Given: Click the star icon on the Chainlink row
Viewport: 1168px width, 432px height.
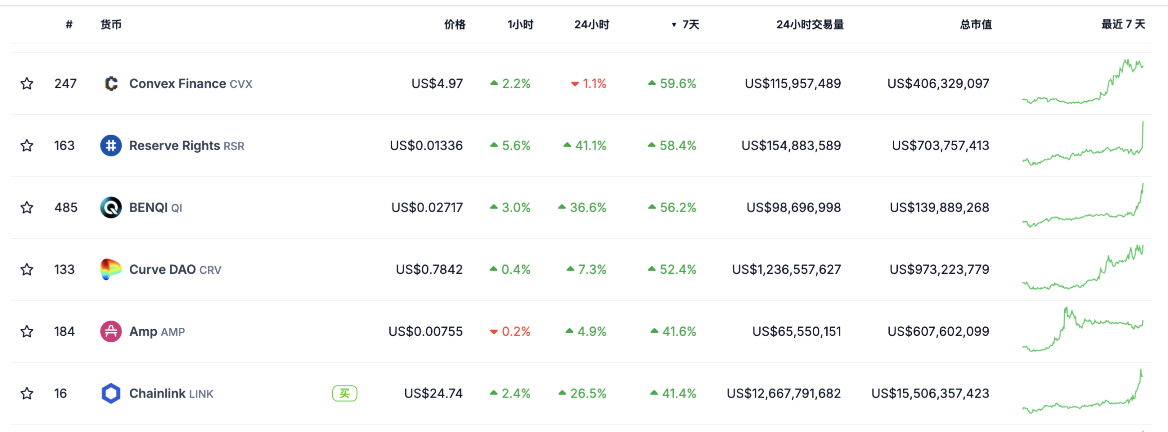Looking at the screenshot, I should [x=26, y=393].
